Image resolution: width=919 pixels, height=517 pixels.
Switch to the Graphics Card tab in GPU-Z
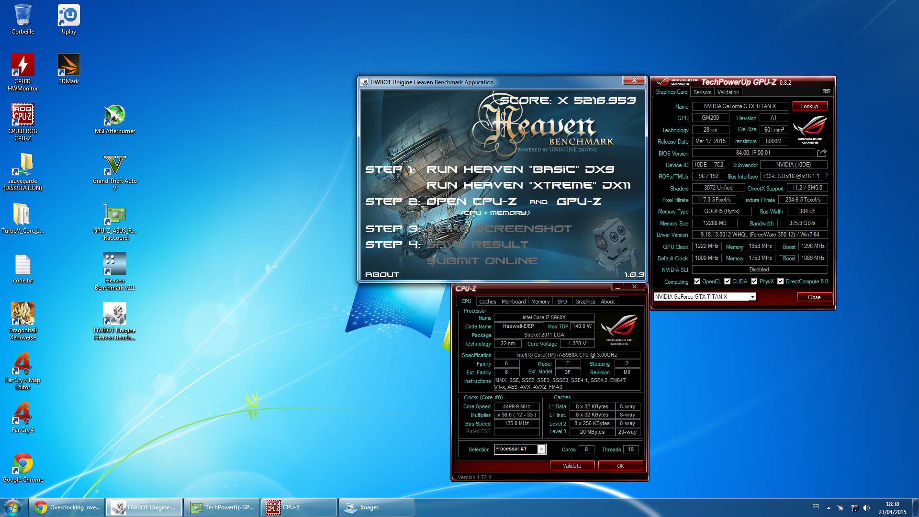tap(671, 92)
